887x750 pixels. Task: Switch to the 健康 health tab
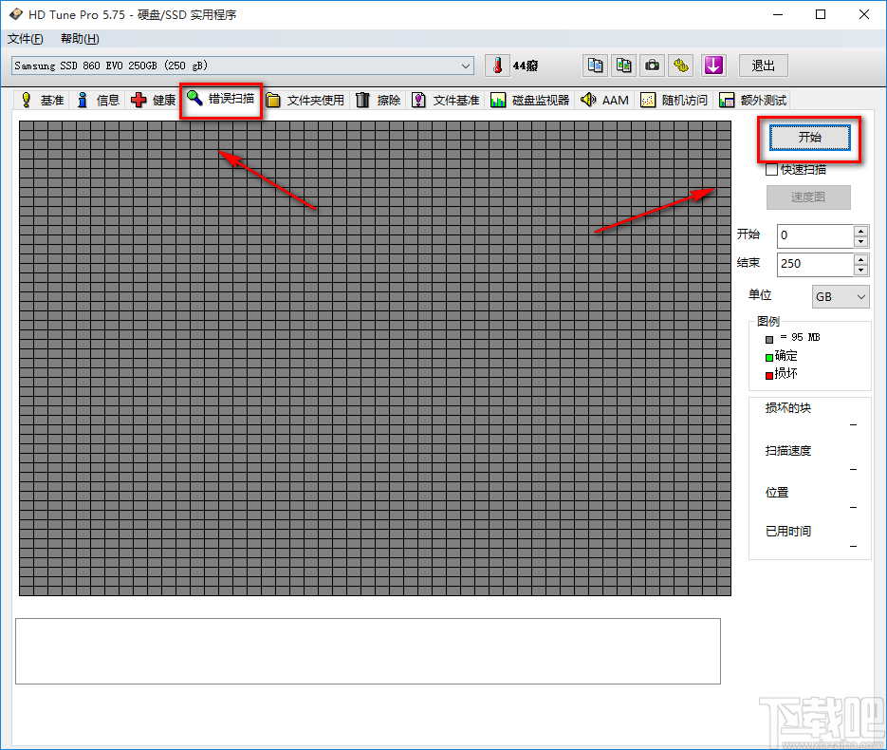(x=154, y=101)
